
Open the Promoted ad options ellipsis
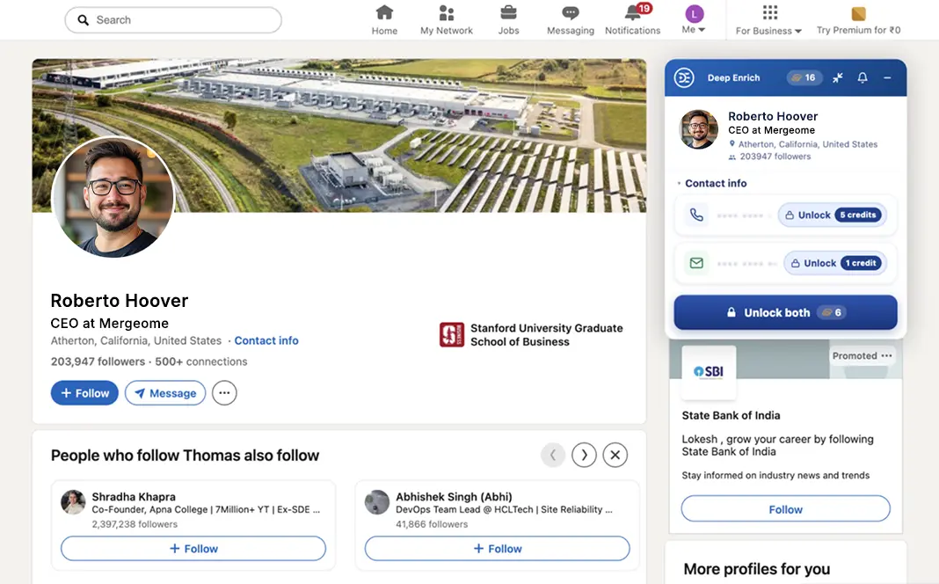coord(886,356)
